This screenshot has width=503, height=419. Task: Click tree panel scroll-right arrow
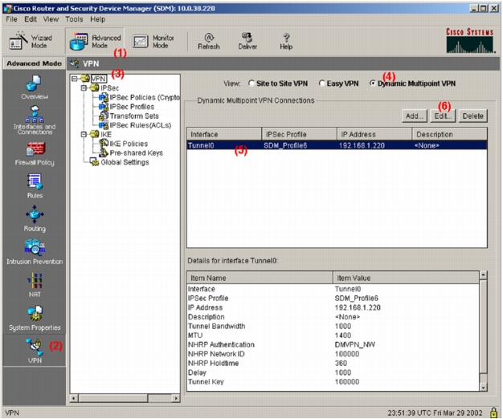tap(176, 398)
